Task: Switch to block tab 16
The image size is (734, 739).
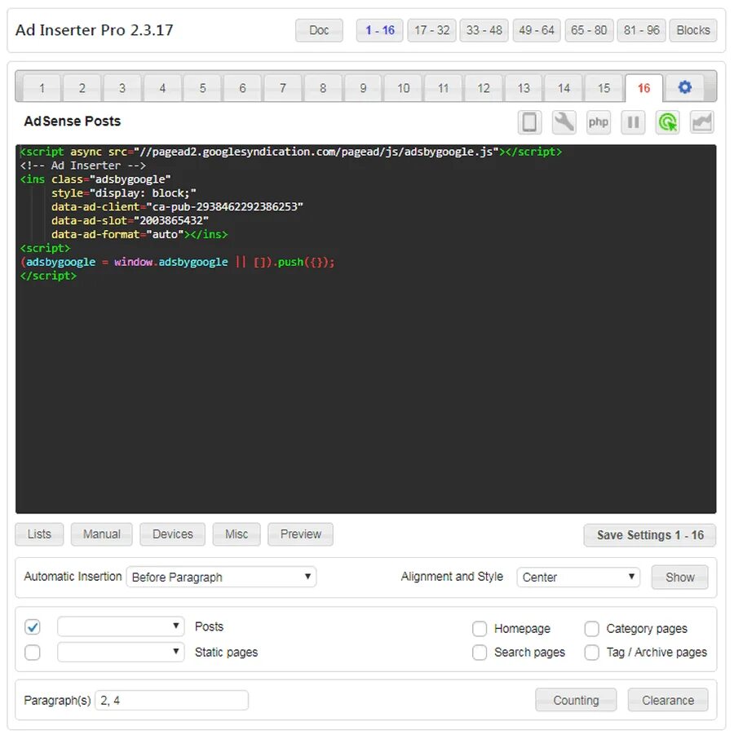Action: [x=643, y=87]
